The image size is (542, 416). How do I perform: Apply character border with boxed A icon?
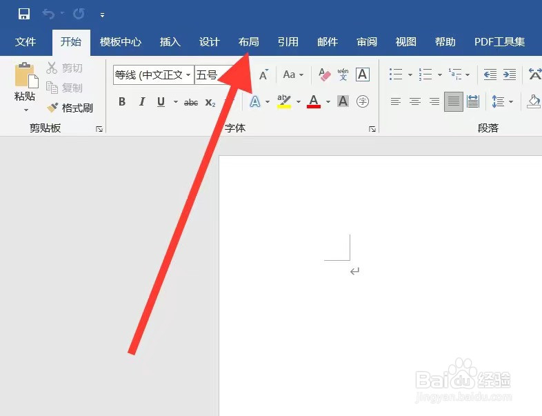tap(363, 75)
